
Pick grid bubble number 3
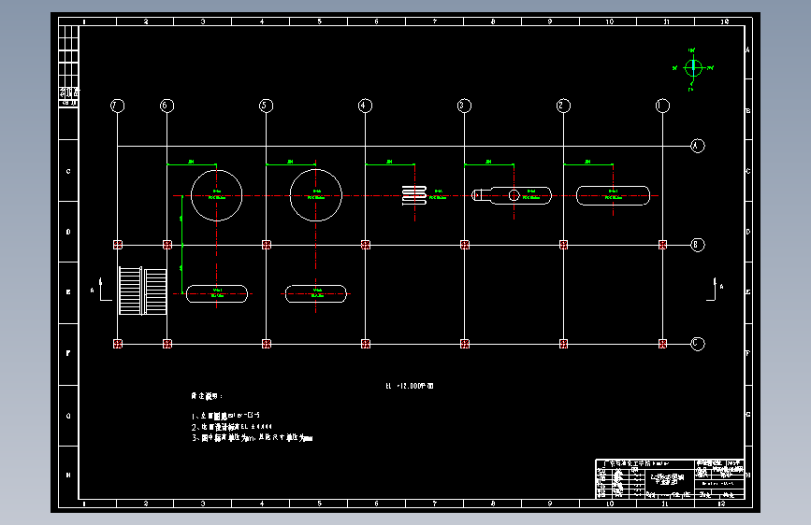[465, 106]
